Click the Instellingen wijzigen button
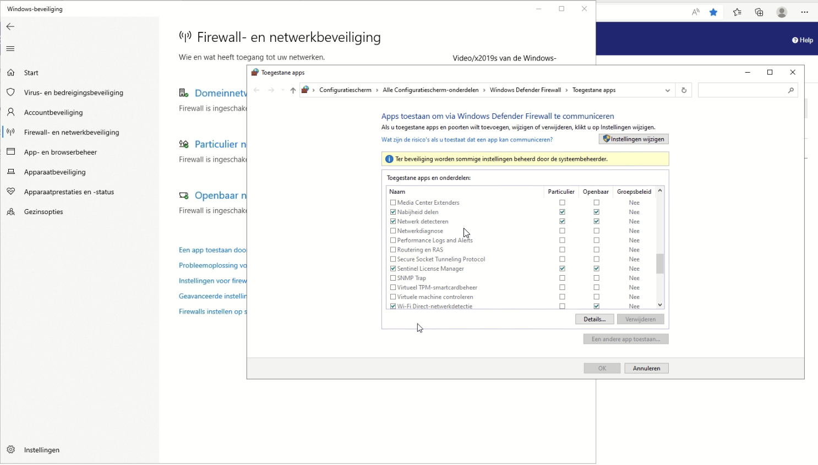This screenshot has width=818, height=465. 634,139
